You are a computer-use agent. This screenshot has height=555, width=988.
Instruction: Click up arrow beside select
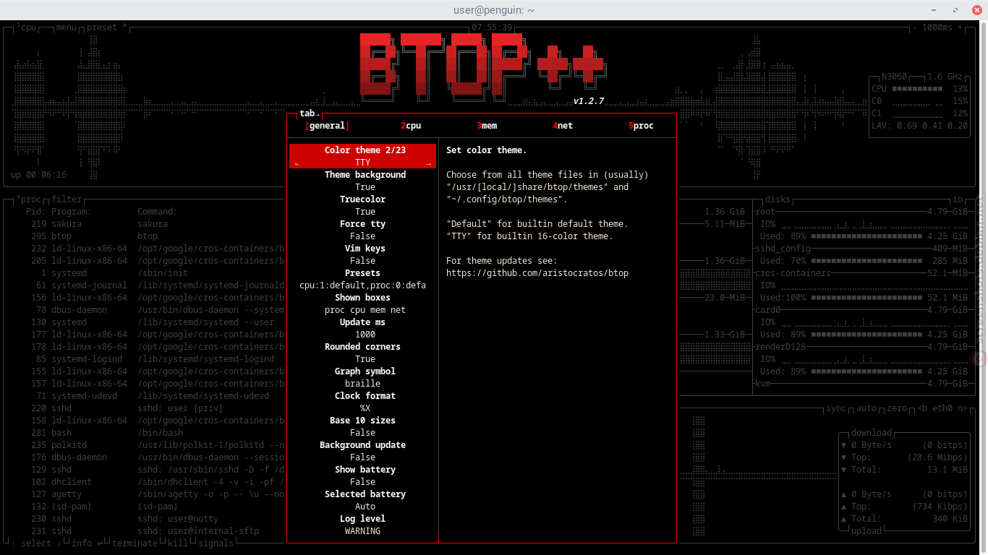click(13, 543)
